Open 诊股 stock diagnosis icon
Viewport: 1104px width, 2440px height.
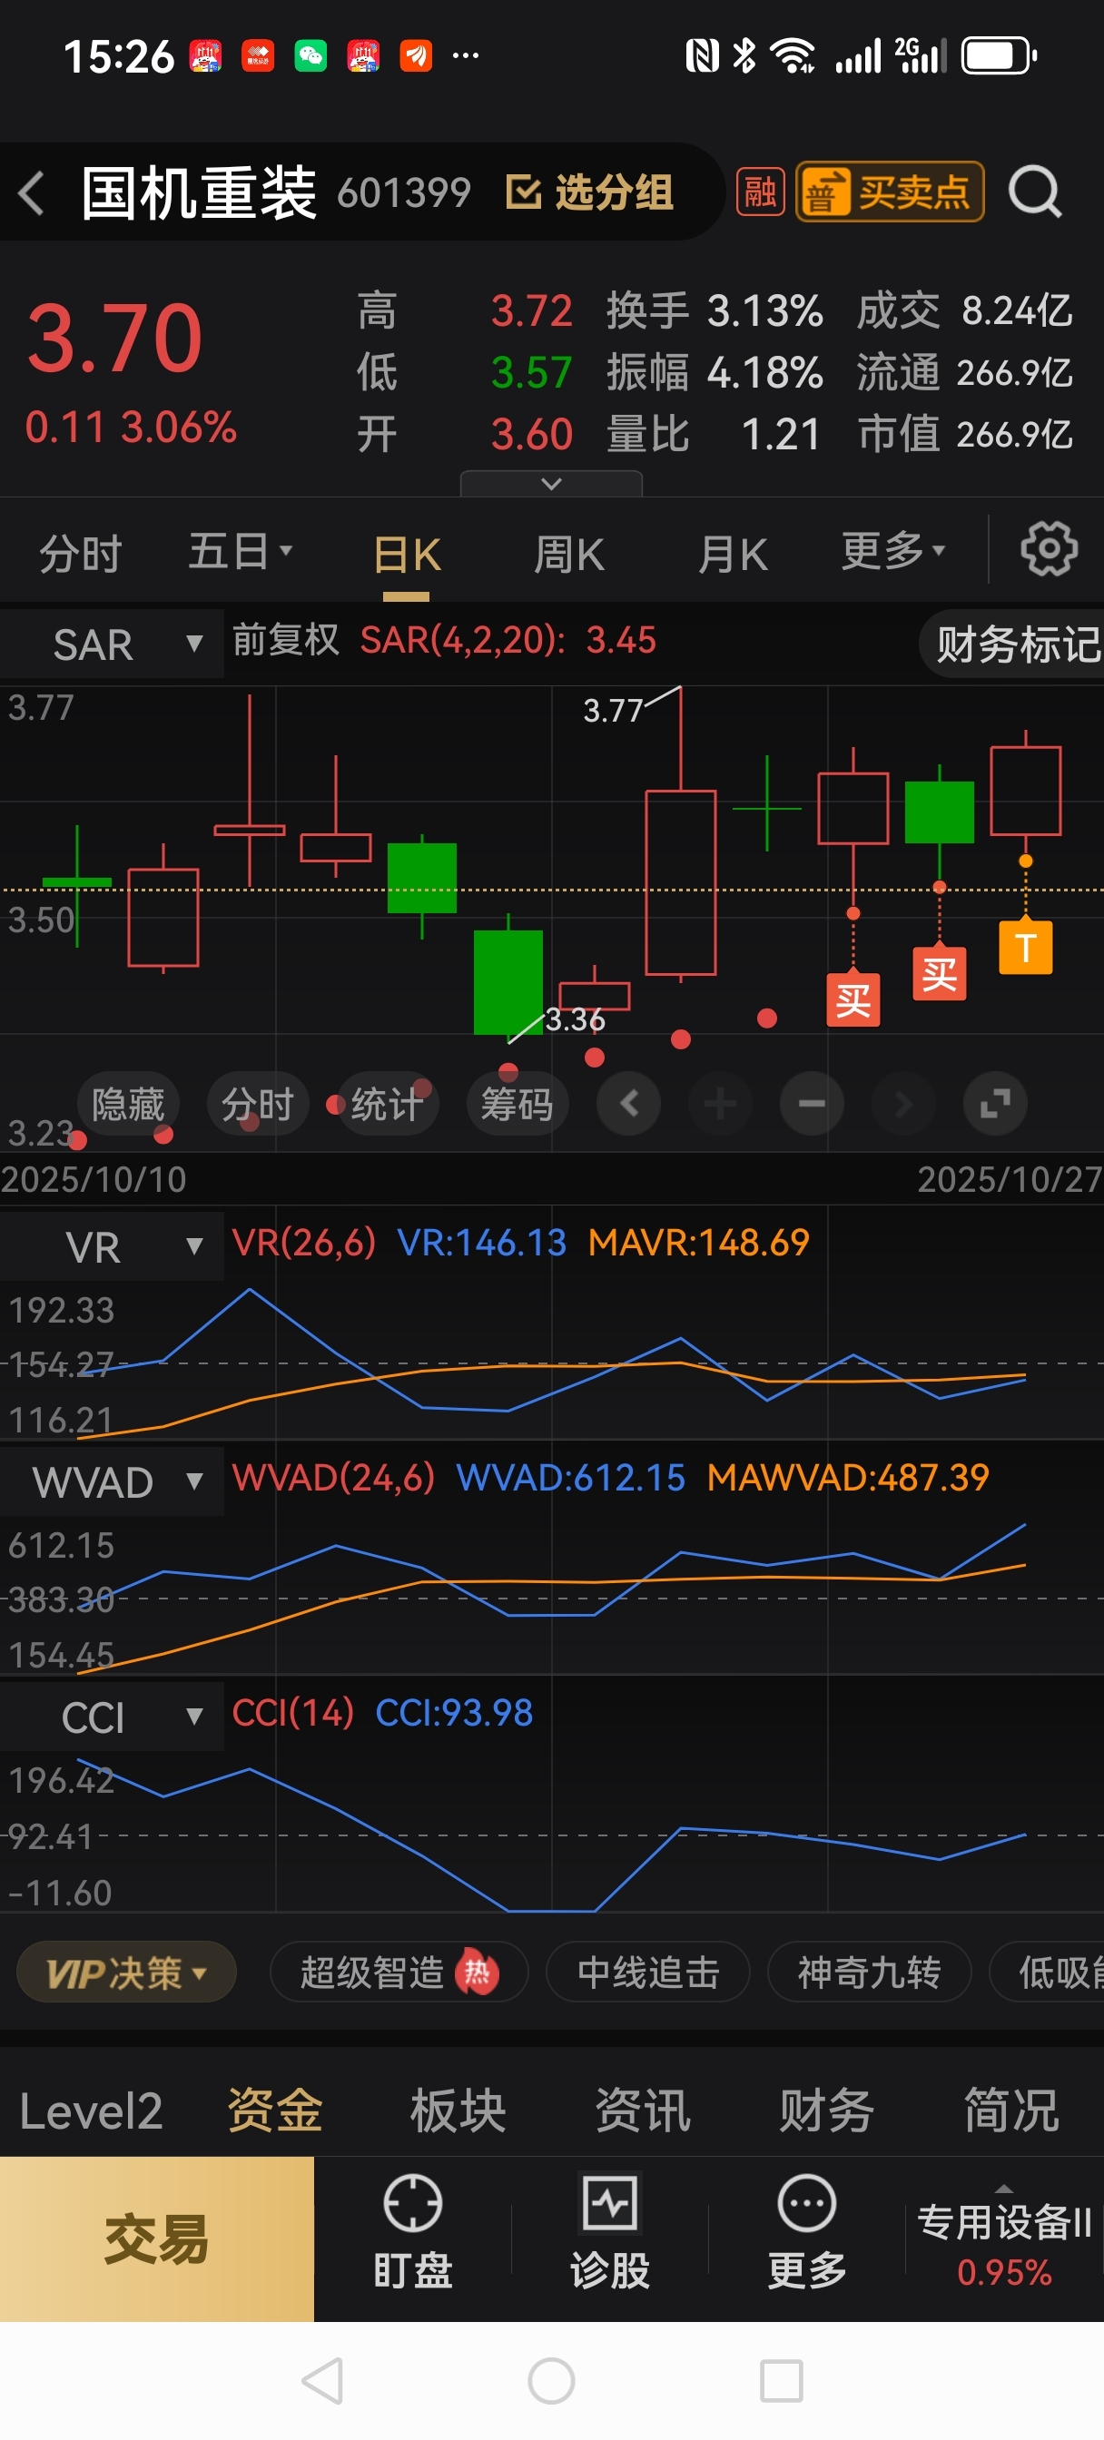[x=609, y=2231]
